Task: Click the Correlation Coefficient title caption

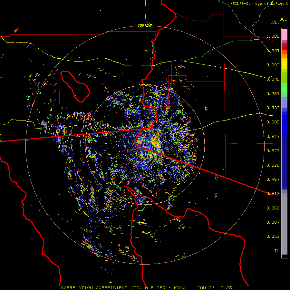Action: 102,288
